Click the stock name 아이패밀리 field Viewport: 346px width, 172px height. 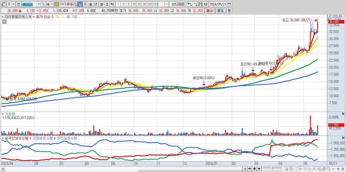point(68,4)
